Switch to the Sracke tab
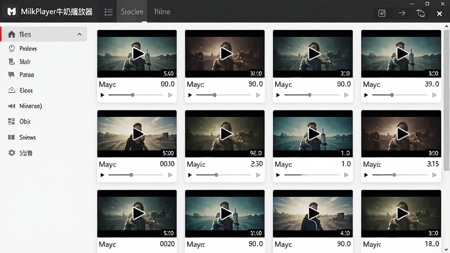Image resolution: width=450 pixels, height=253 pixels. (x=132, y=12)
